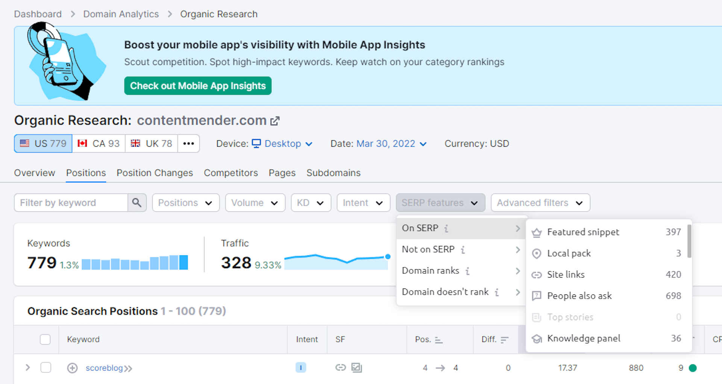Switch to the Competitors tab
722x384 pixels.
point(231,173)
